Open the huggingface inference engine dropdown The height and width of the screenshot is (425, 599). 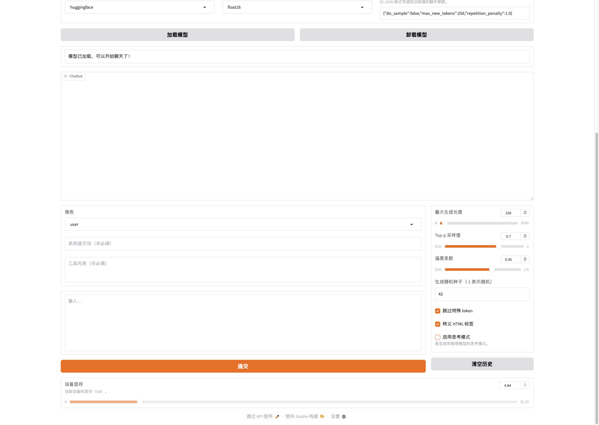(x=140, y=7)
